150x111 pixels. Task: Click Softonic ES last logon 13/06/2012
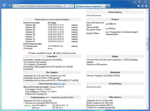point(56,32)
